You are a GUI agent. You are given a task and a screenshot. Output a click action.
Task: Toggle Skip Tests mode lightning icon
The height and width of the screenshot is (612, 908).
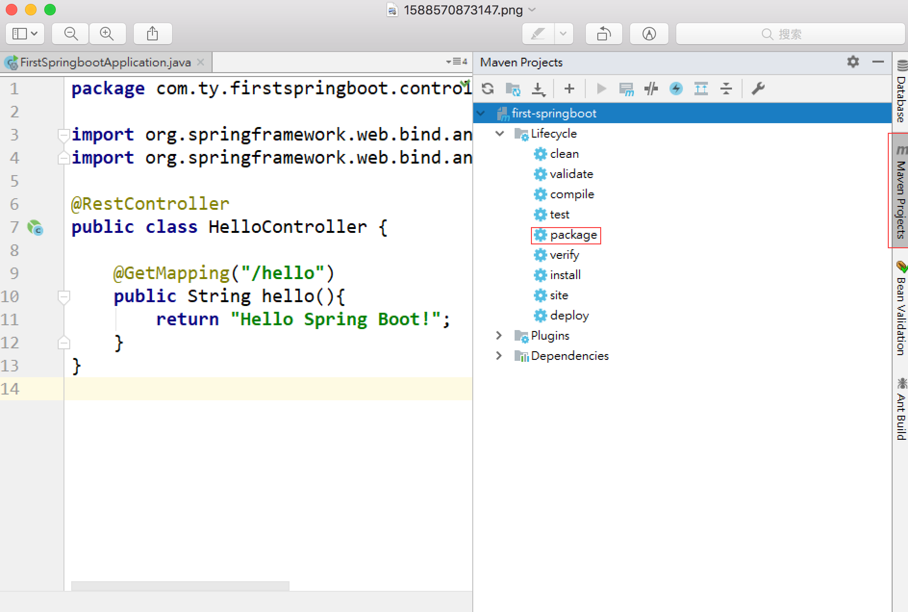click(x=676, y=89)
